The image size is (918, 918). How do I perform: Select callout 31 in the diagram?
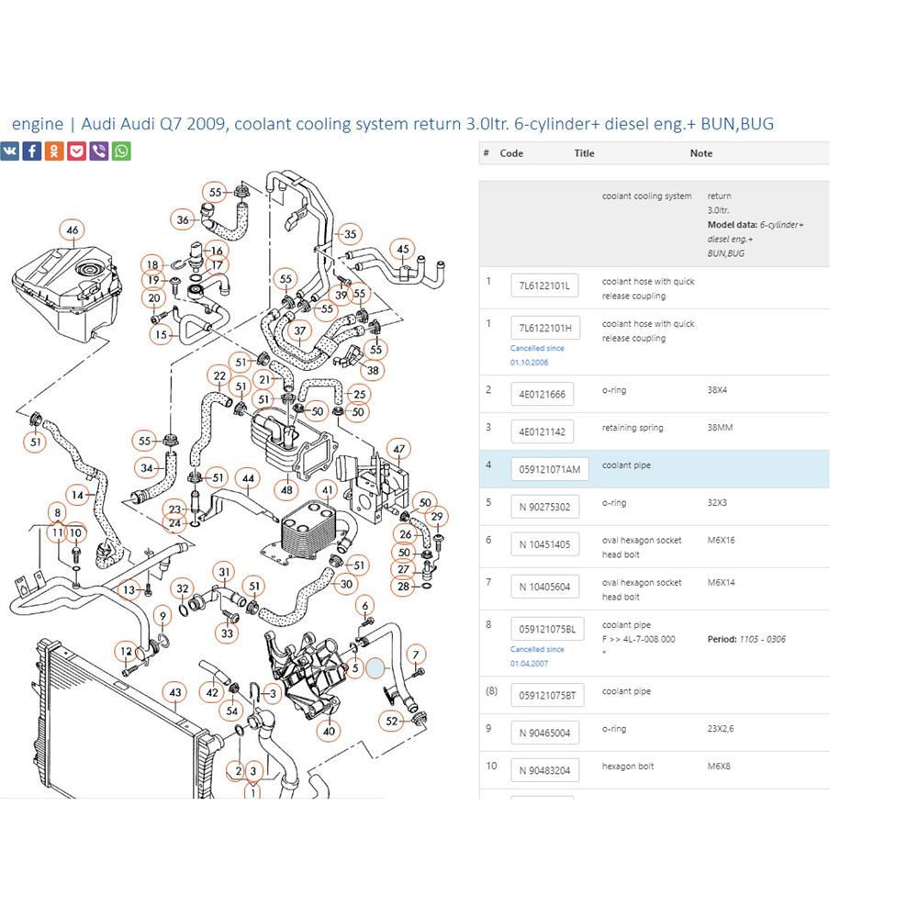[x=224, y=572]
